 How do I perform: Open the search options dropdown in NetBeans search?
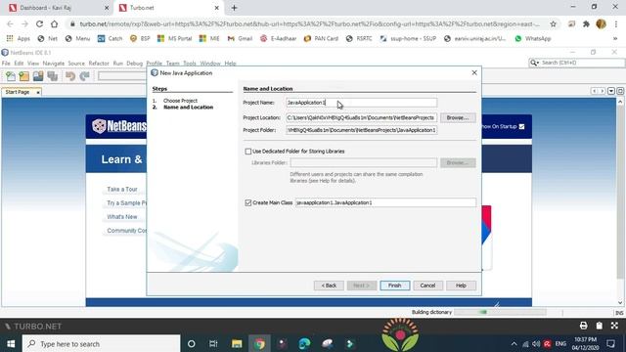(x=534, y=63)
